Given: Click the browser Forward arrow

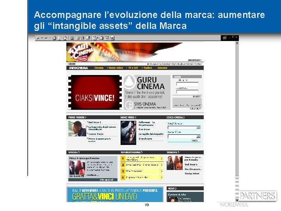Looking at the screenshot, I should [x=46, y=38].
